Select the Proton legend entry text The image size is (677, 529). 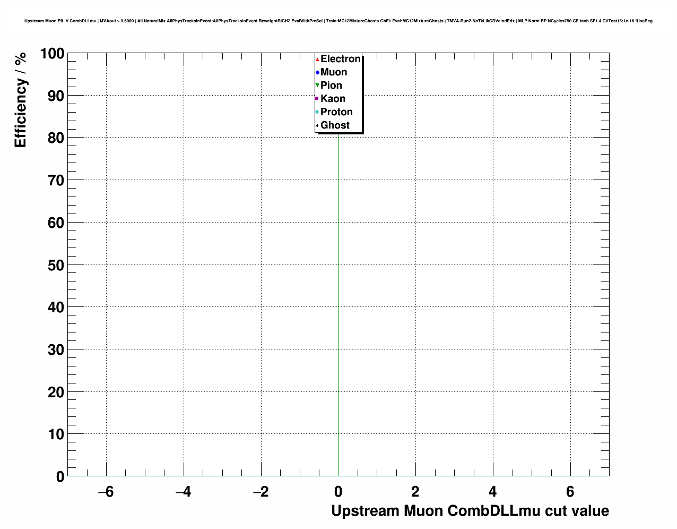(x=336, y=112)
